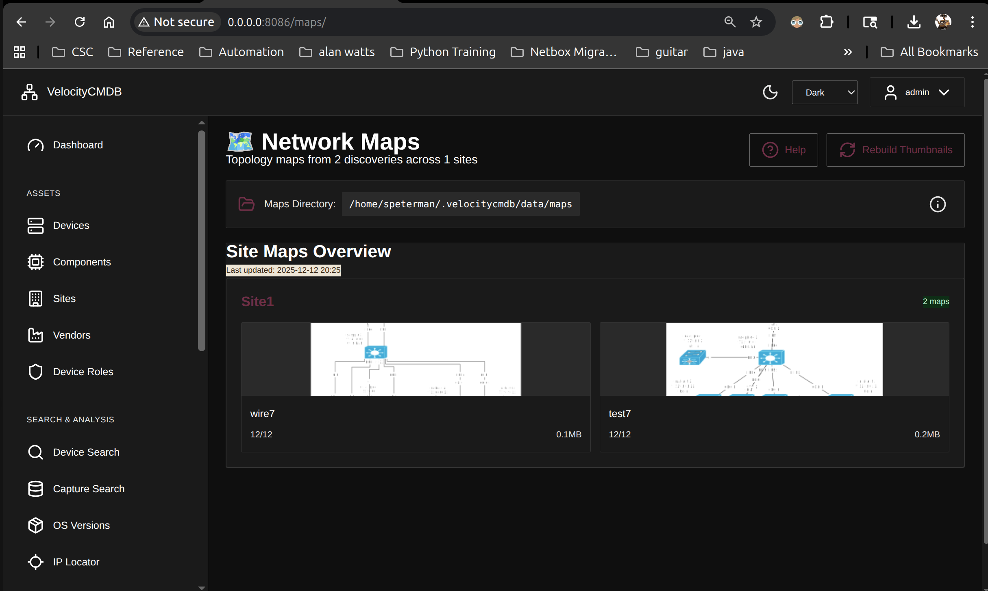Screen dimensions: 988x591
Task: Bookmark this page with star icon
Action: pyautogui.click(x=756, y=22)
